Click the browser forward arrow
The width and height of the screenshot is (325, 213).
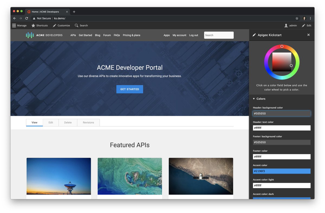21,18
